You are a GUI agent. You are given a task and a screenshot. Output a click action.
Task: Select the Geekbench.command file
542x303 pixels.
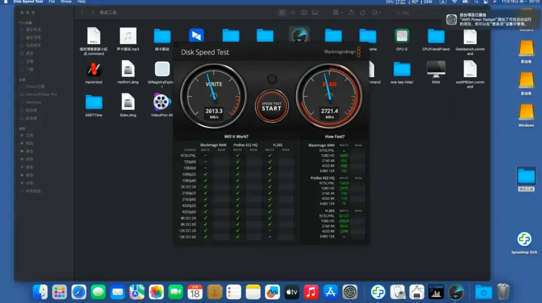(x=470, y=41)
